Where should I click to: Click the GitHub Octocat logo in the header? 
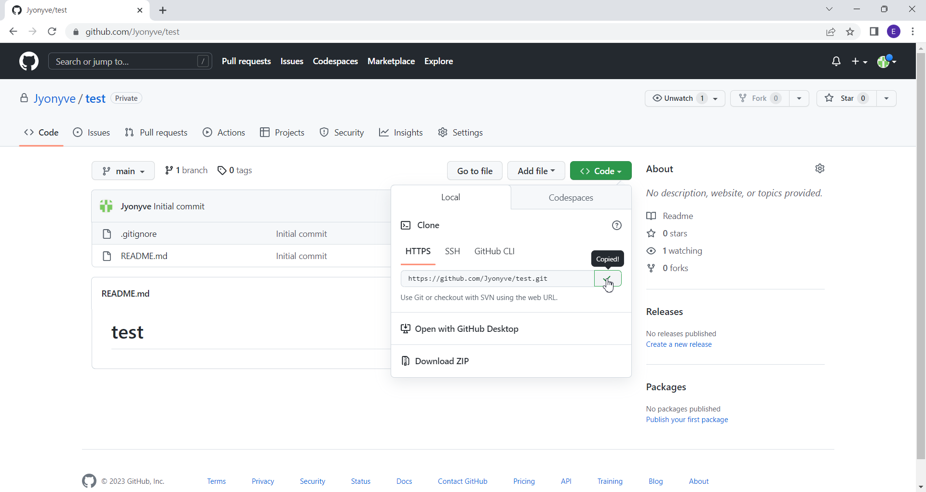[x=29, y=61]
